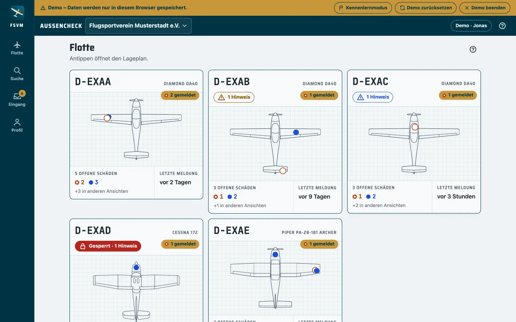Click "vor 3 Stunden" on D-EXAC card
516x322 pixels.
coord(456,196)
